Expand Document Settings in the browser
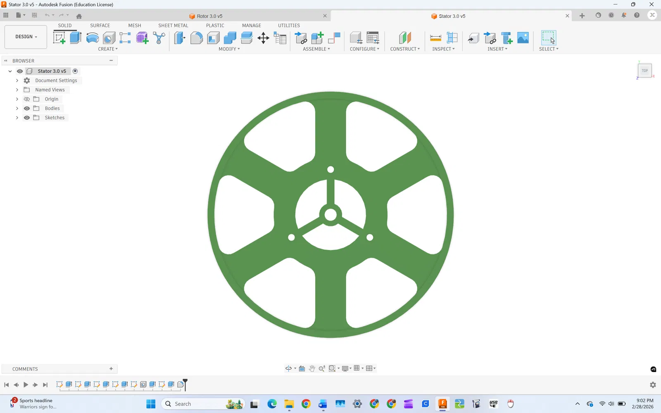This screenshot has width=661, height=413. click(17, 81)
